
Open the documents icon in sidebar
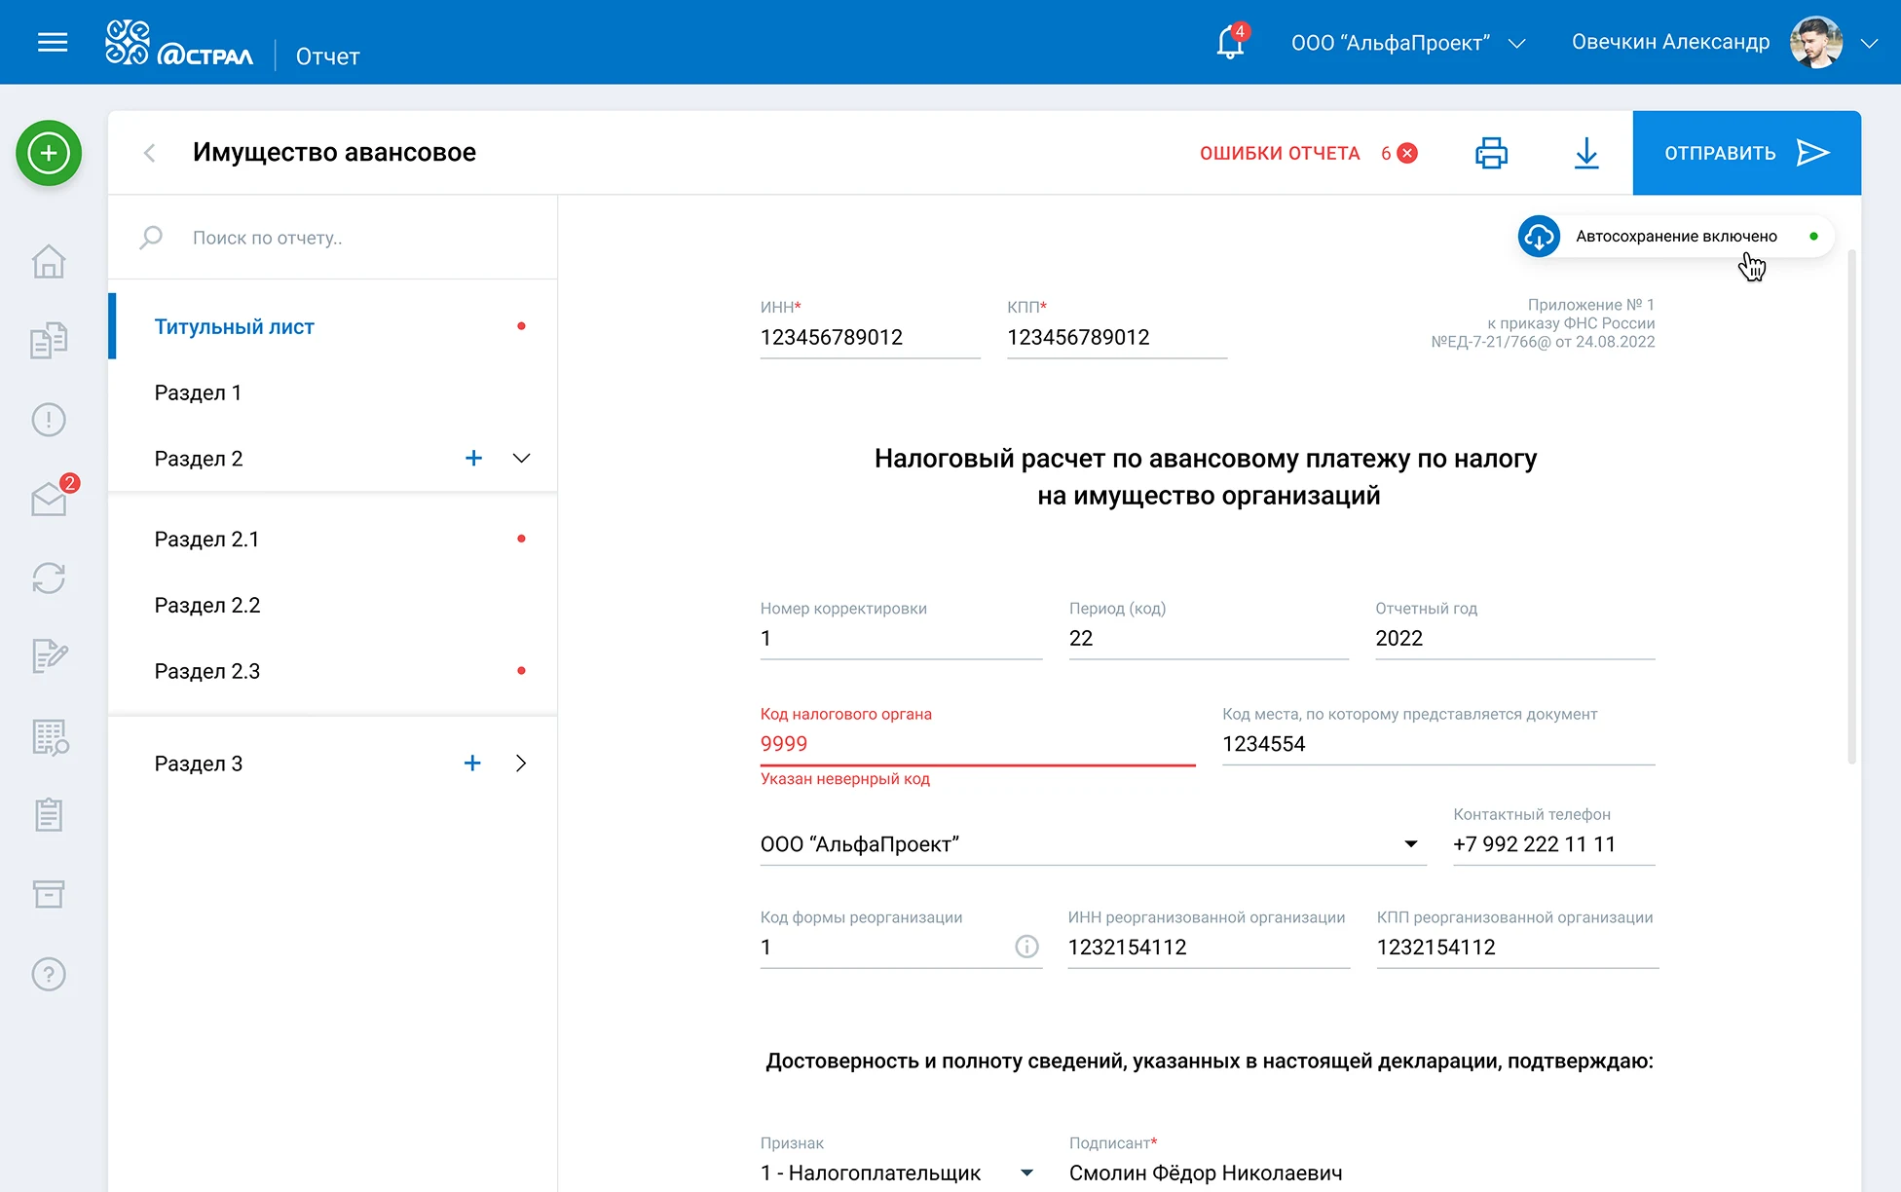coord(49,340)
